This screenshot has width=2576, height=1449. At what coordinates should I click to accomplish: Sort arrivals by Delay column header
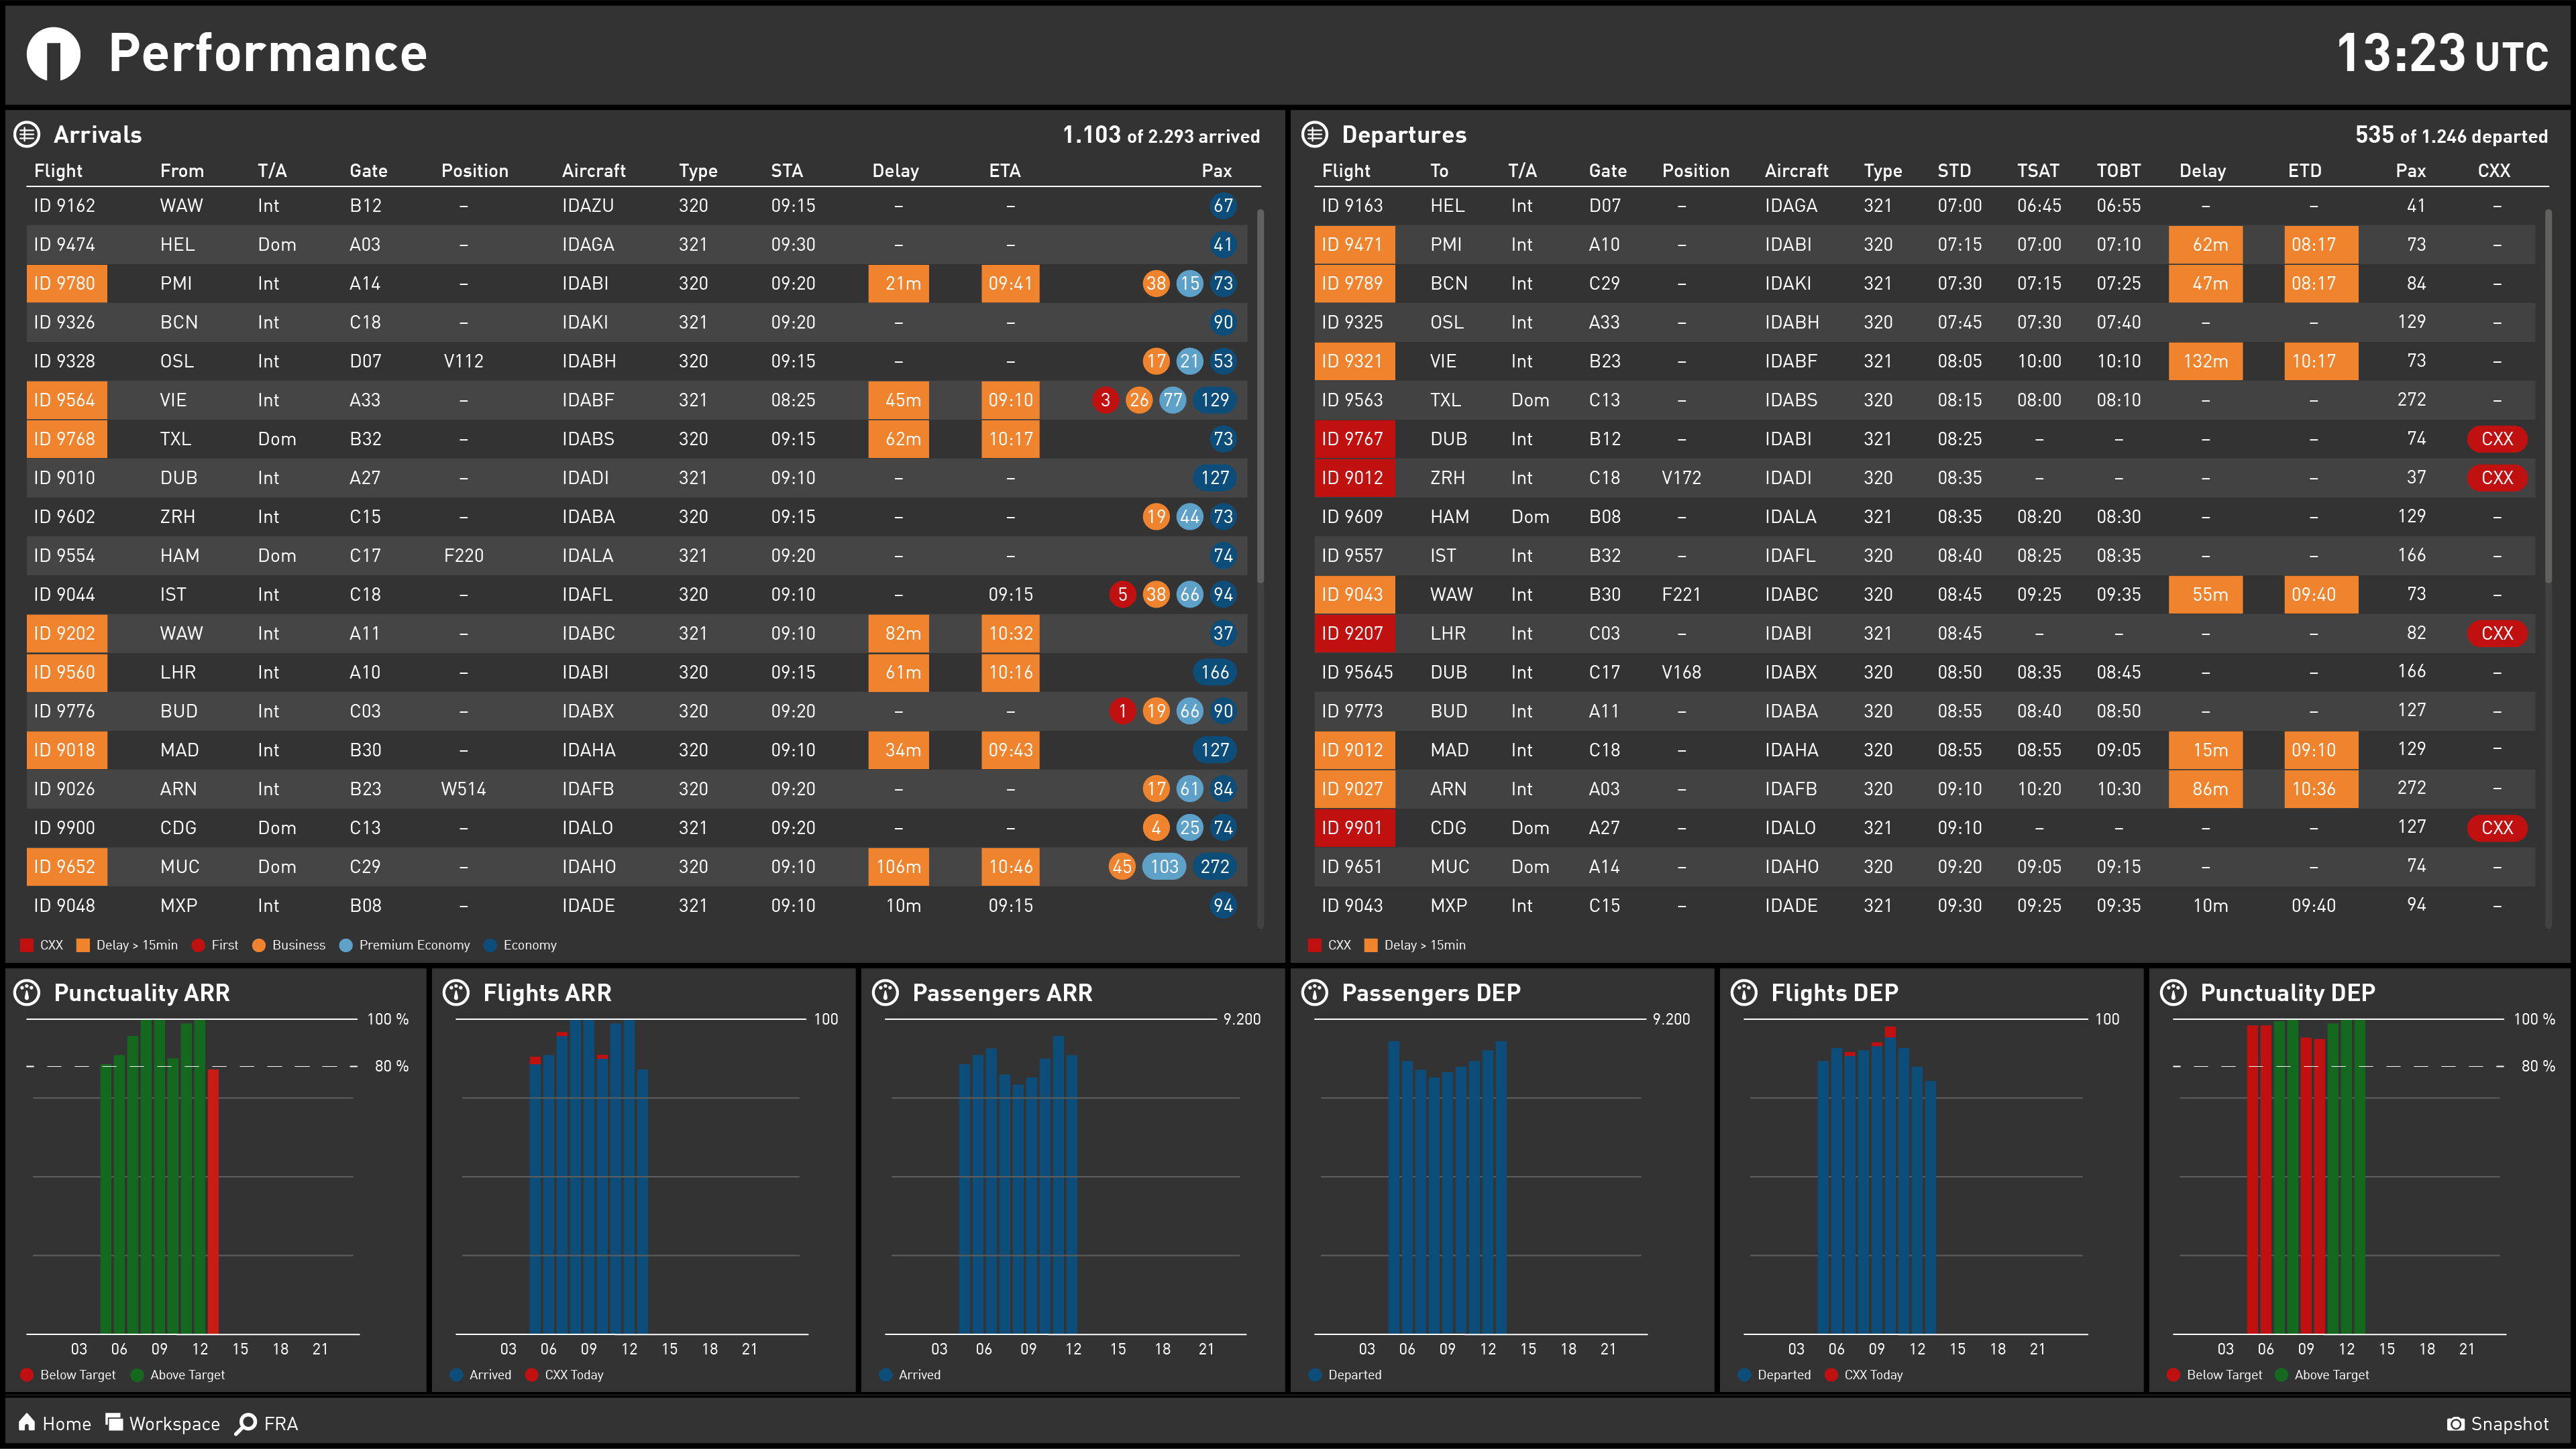(x=895, y=171)
